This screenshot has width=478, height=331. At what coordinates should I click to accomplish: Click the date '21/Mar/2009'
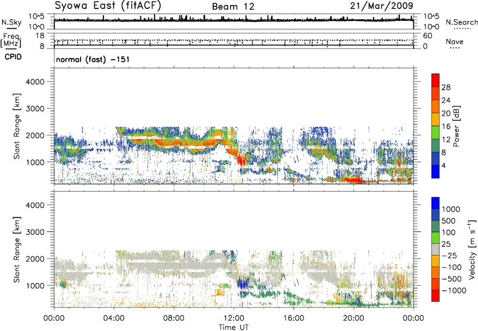pos(381,6)
